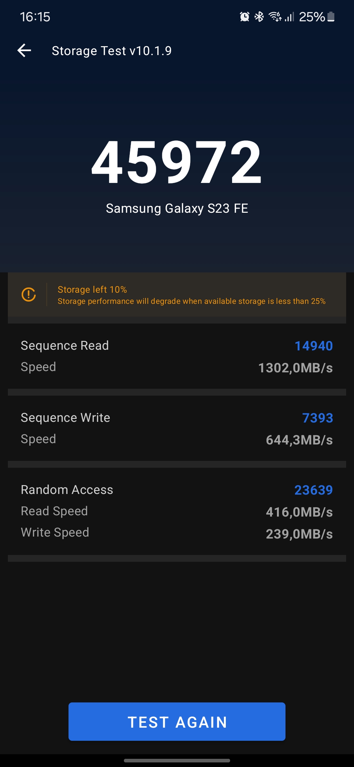Tap the Sequence Read score 14940

coord(313,346)
